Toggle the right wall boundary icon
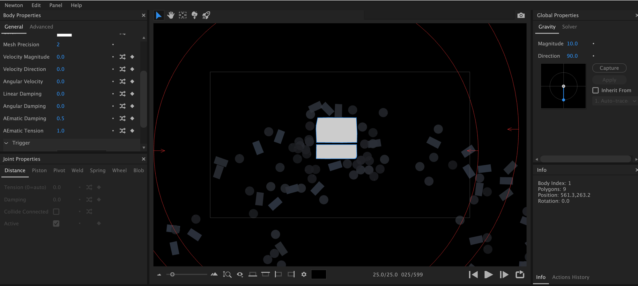The height and width of the screenshot is (286, 638). pyautogui.click(x=291, y=274)
